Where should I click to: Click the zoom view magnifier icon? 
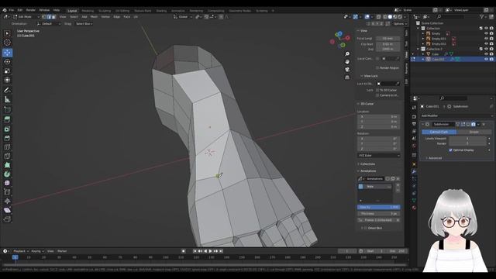pyautogui.click(x=347, y=54)
